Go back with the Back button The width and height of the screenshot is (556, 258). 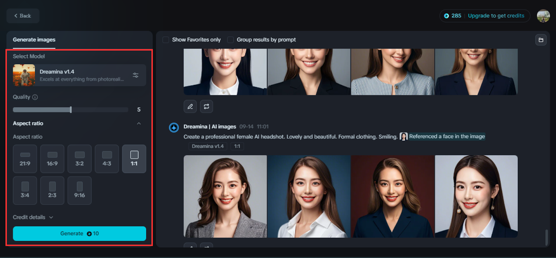23,16
